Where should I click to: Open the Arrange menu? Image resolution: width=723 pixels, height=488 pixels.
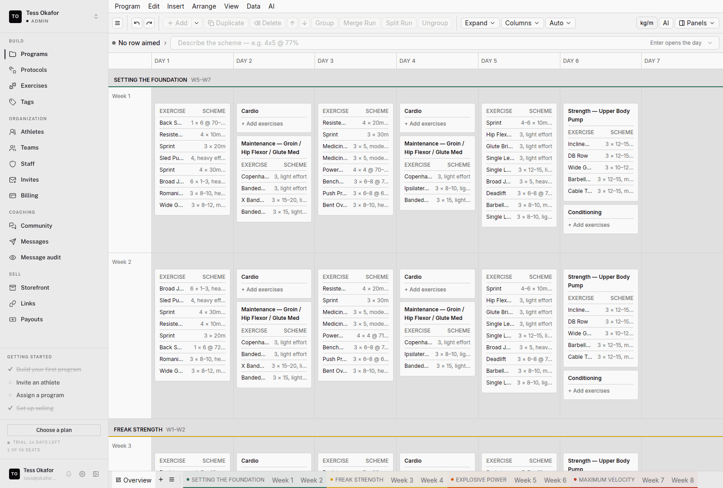(x=204, y=6)
